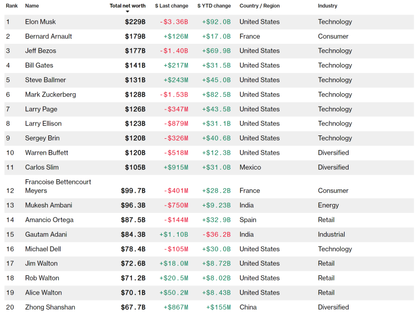
Task: Click on Mark Zuckerberg's name
Action: tap(51, 95)
